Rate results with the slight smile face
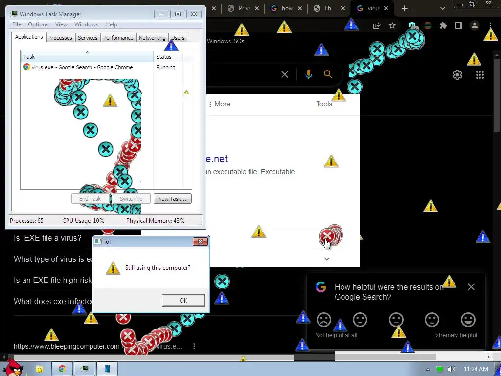 point(432,320)
